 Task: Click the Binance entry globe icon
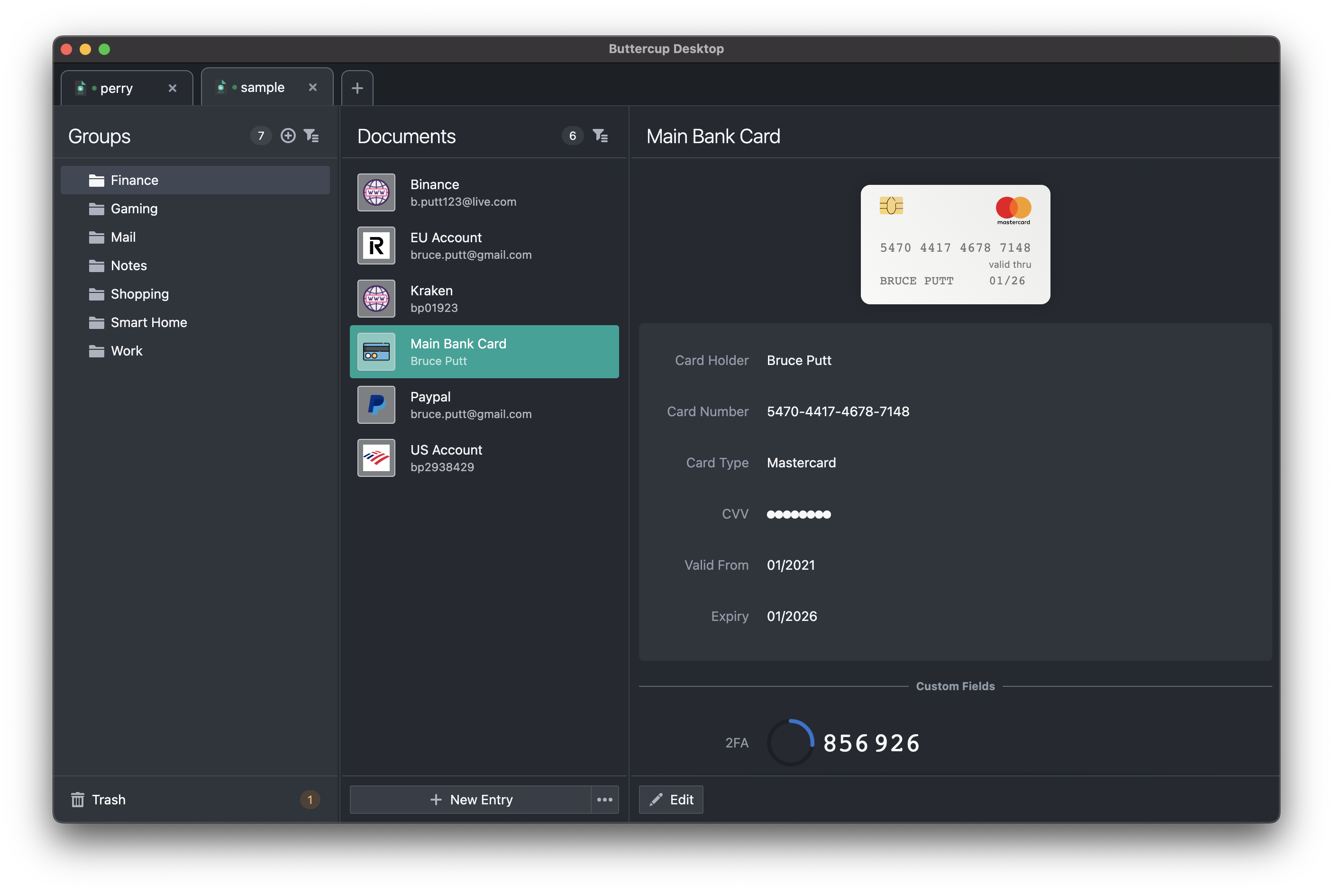[x=376, y=192]
